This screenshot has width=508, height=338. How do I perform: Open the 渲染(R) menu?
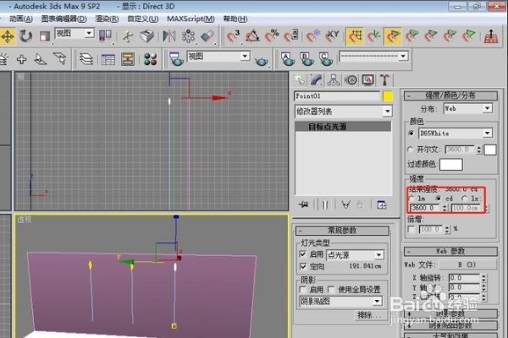pyautogui.click(x=107, y=19)
